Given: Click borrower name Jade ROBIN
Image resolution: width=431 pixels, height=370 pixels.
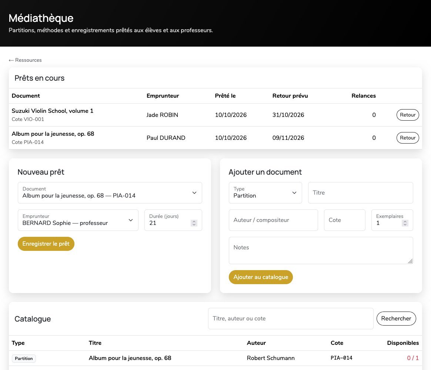Looking at the screenshot, I should tap(162, 115).
